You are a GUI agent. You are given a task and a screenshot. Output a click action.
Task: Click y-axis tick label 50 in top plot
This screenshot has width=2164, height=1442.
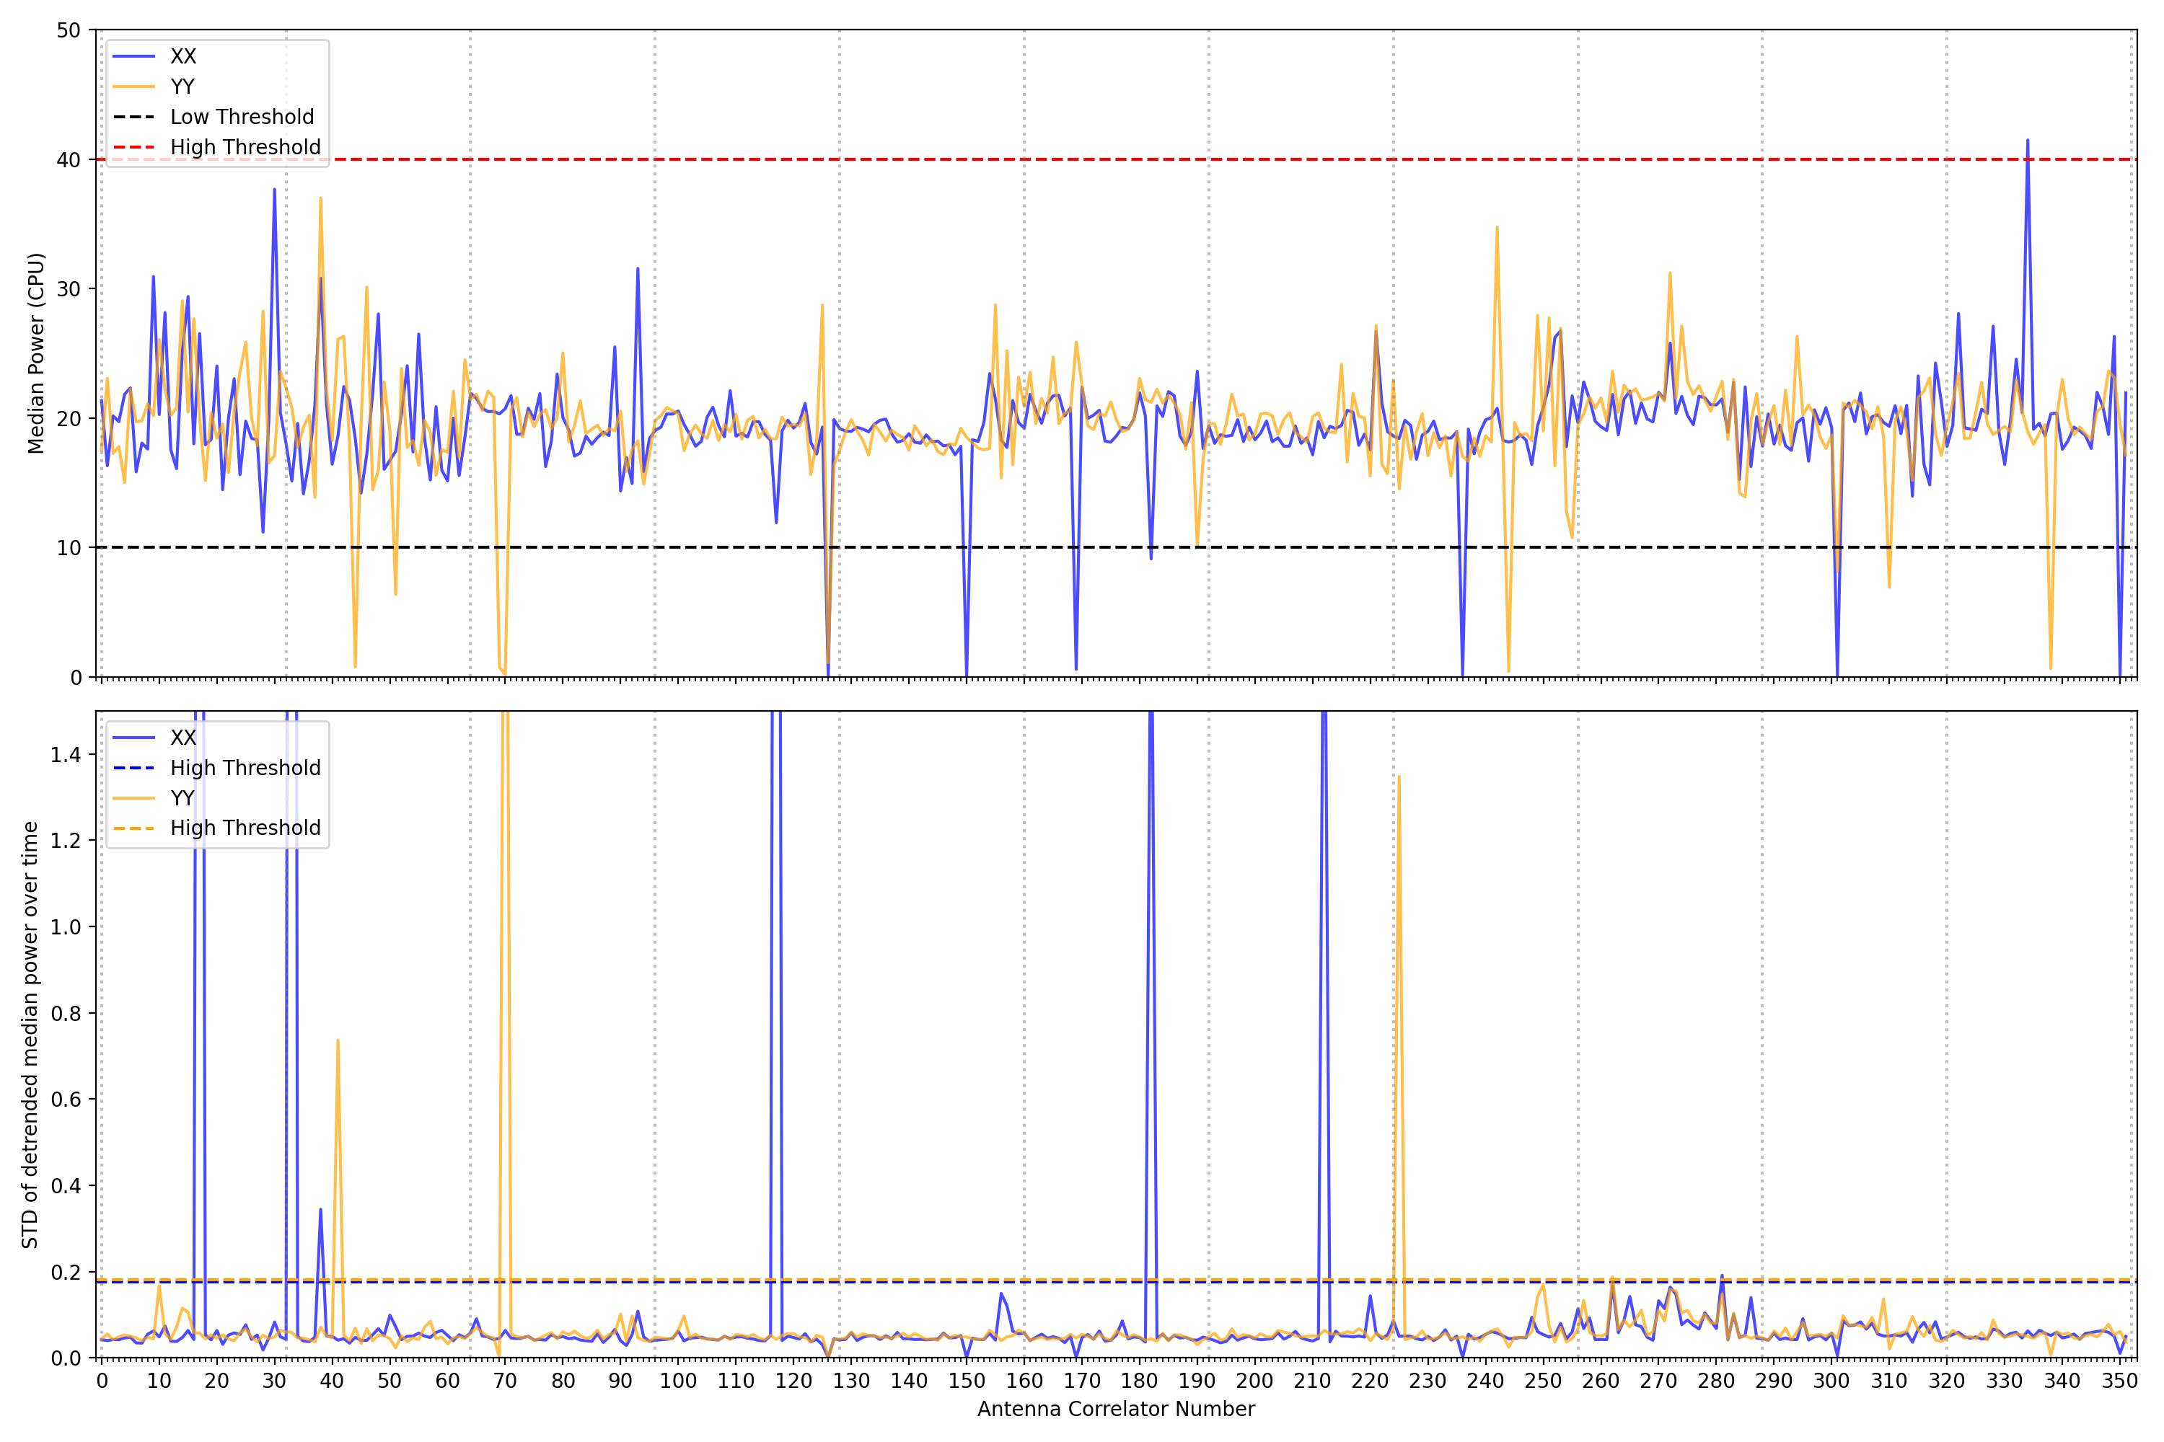(x=68, y=30)
